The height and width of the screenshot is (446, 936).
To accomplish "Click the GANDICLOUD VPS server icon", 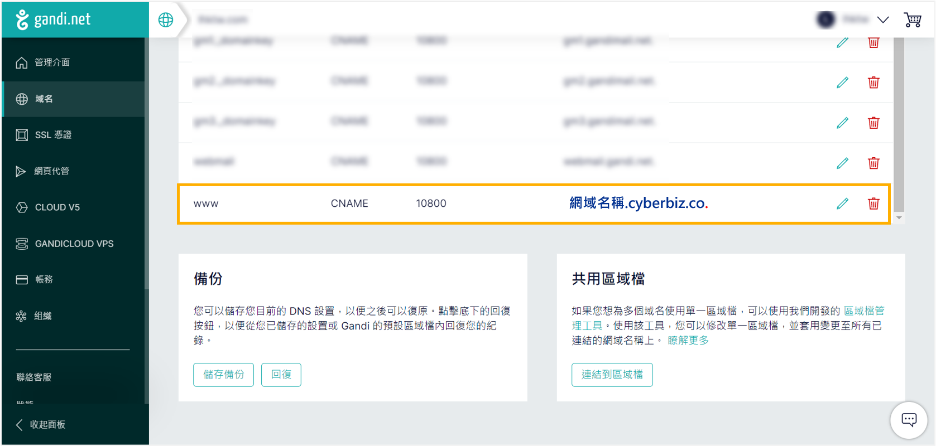I will click(22, 244).
